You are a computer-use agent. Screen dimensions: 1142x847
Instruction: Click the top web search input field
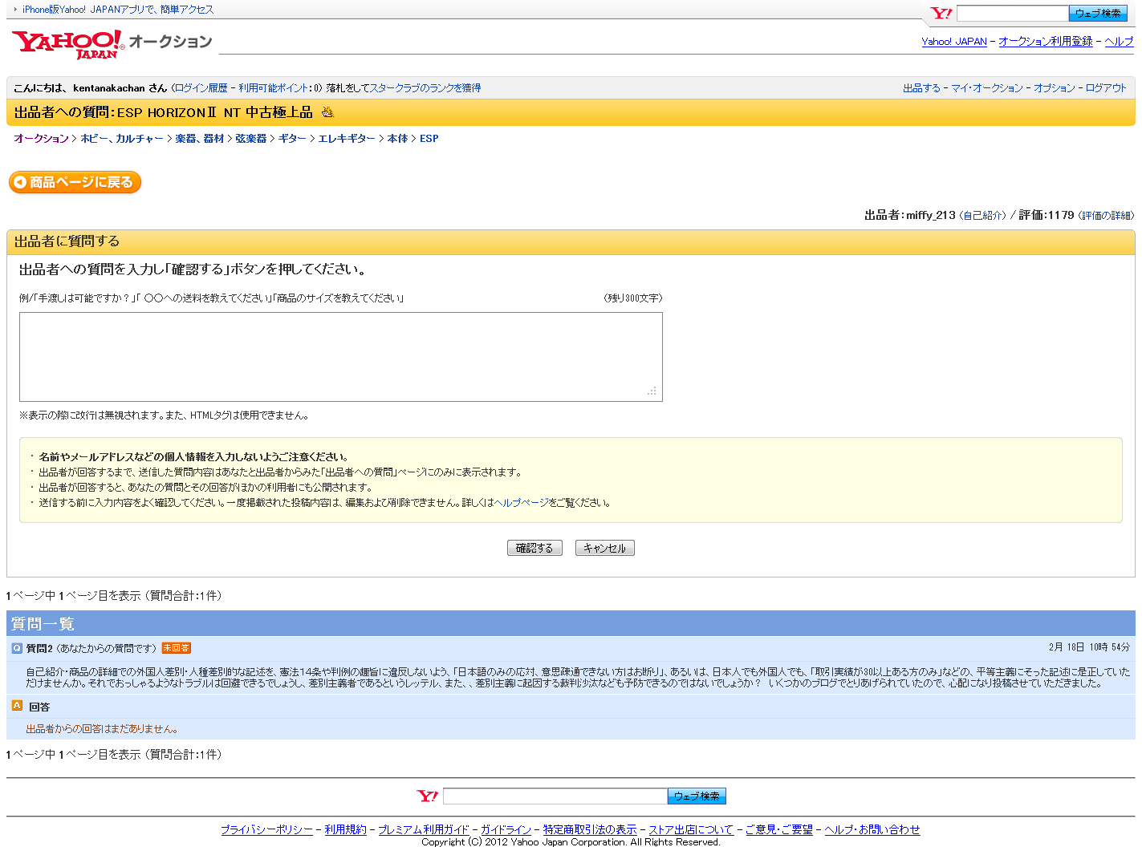coord(1013,14)
